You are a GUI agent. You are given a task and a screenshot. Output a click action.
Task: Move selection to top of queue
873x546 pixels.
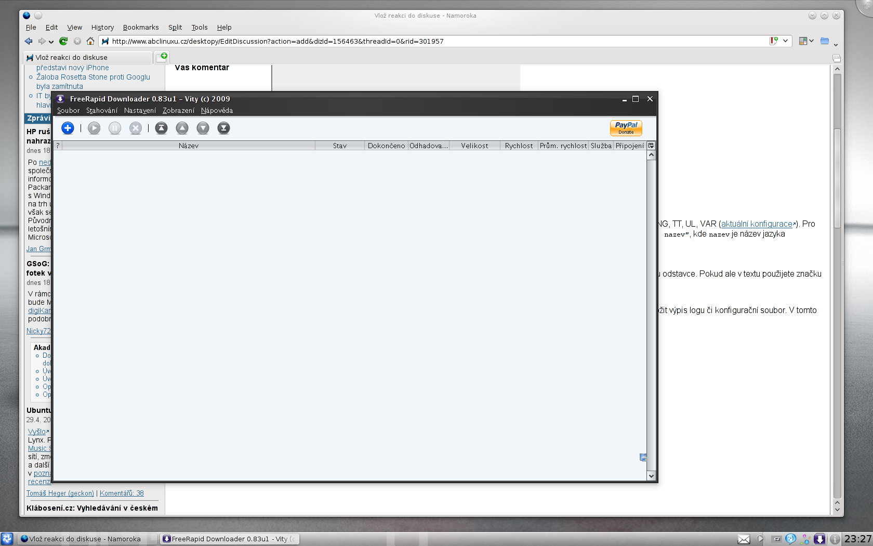162,128
